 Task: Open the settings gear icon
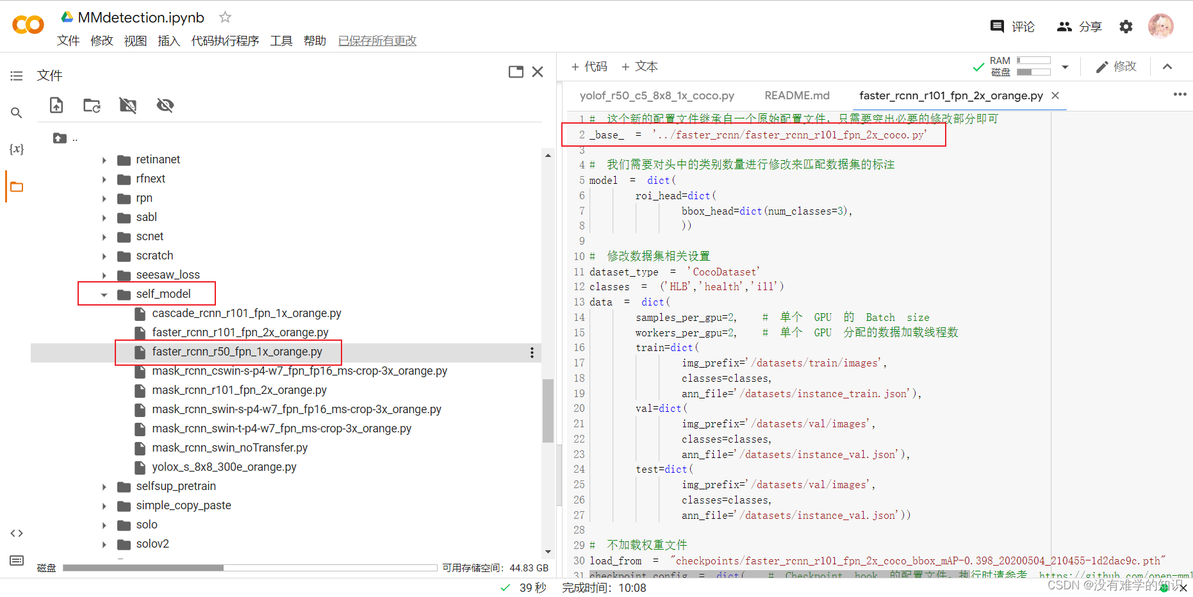[1126, 26]
